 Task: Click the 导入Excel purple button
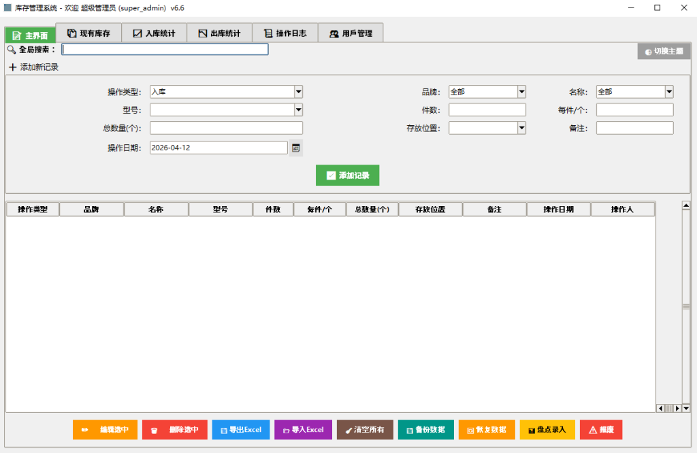[x=303, y=429]
